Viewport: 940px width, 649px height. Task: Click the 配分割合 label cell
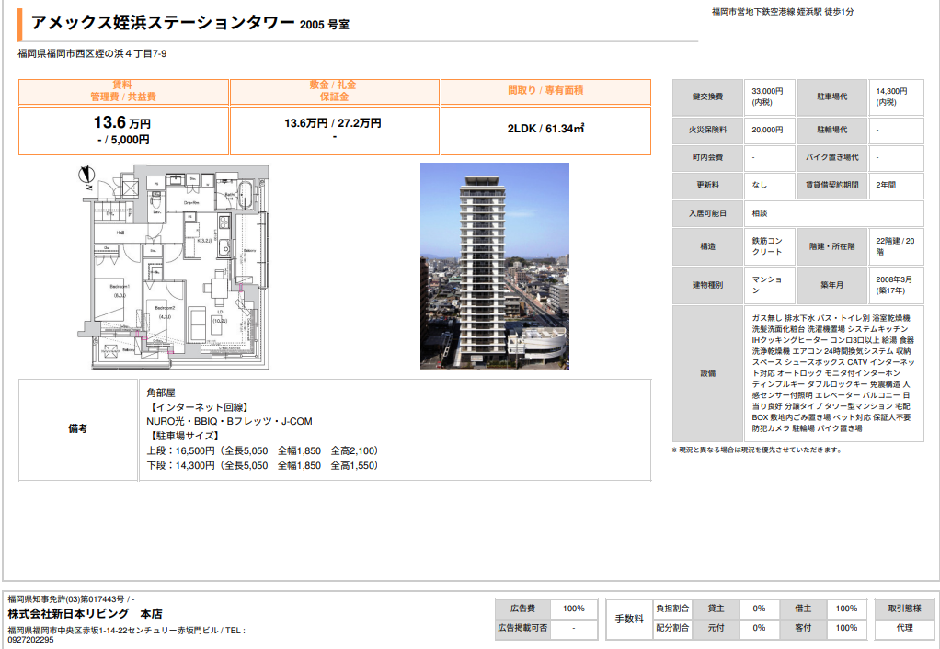pos(672,629)
